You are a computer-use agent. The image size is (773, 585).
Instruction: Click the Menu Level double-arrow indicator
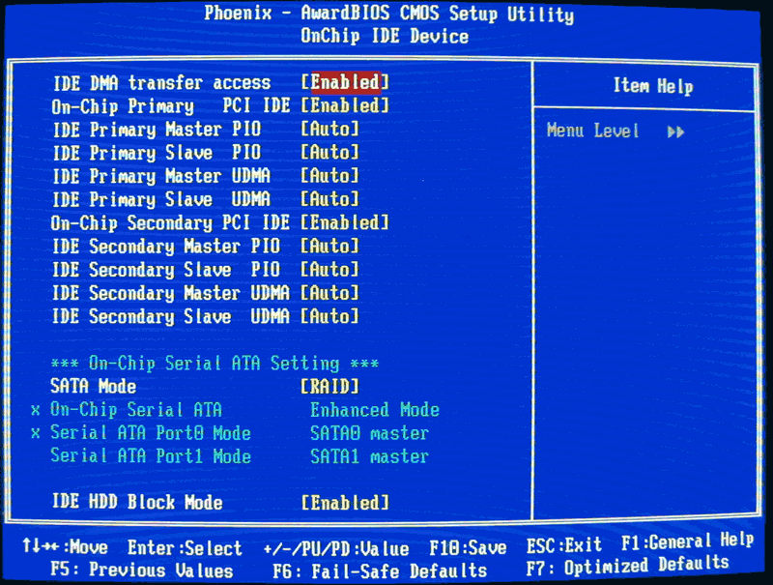click(x=675, y=132)
